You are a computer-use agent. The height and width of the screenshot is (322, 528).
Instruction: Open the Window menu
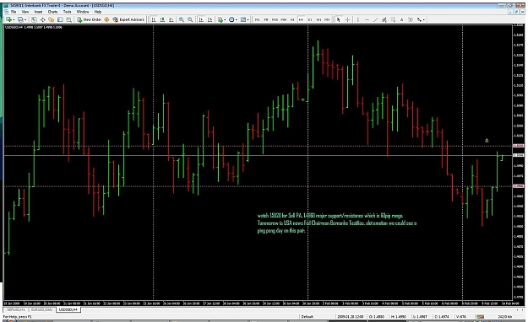click(x=83, y=12)
